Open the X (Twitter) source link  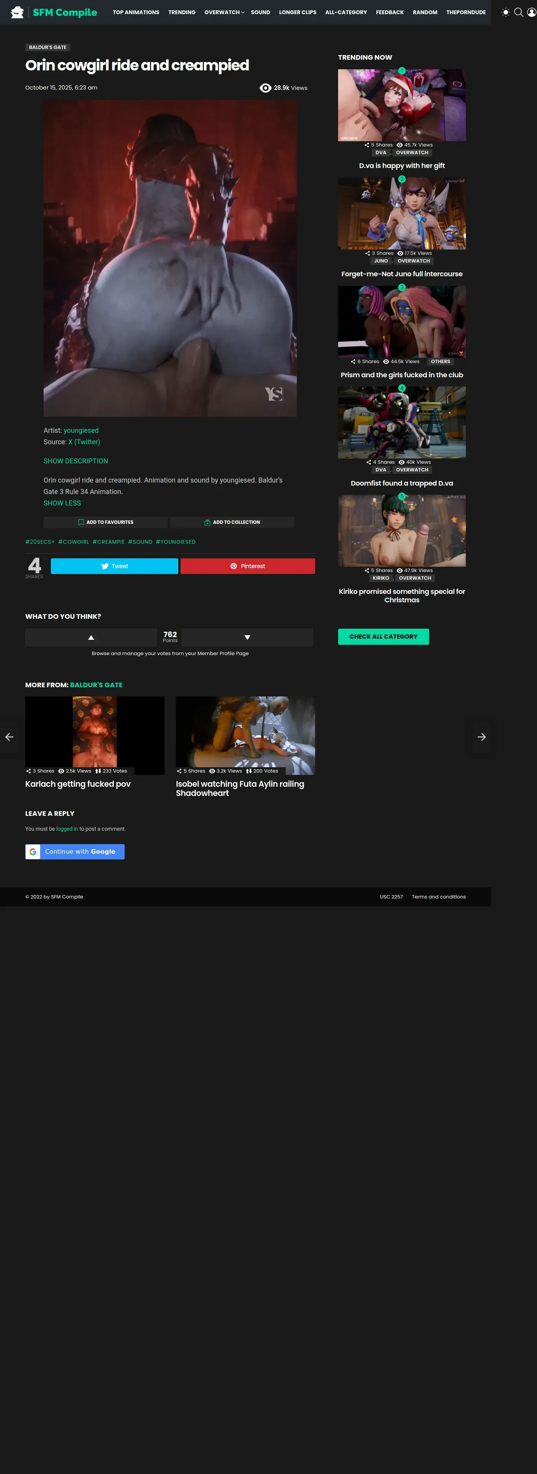84,442
